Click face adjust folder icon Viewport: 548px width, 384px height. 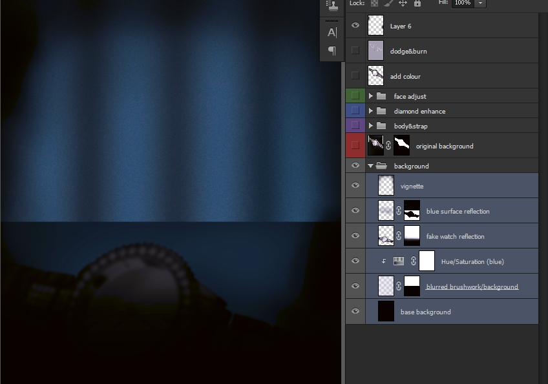click(381, 96)
